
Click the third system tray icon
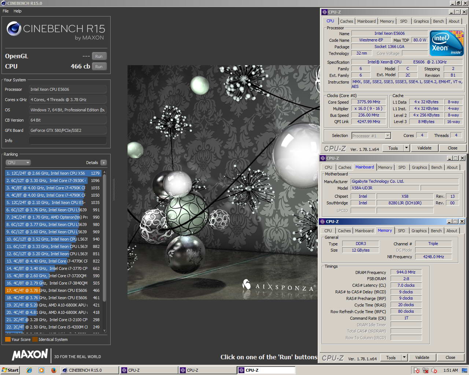tap(435, 370)
